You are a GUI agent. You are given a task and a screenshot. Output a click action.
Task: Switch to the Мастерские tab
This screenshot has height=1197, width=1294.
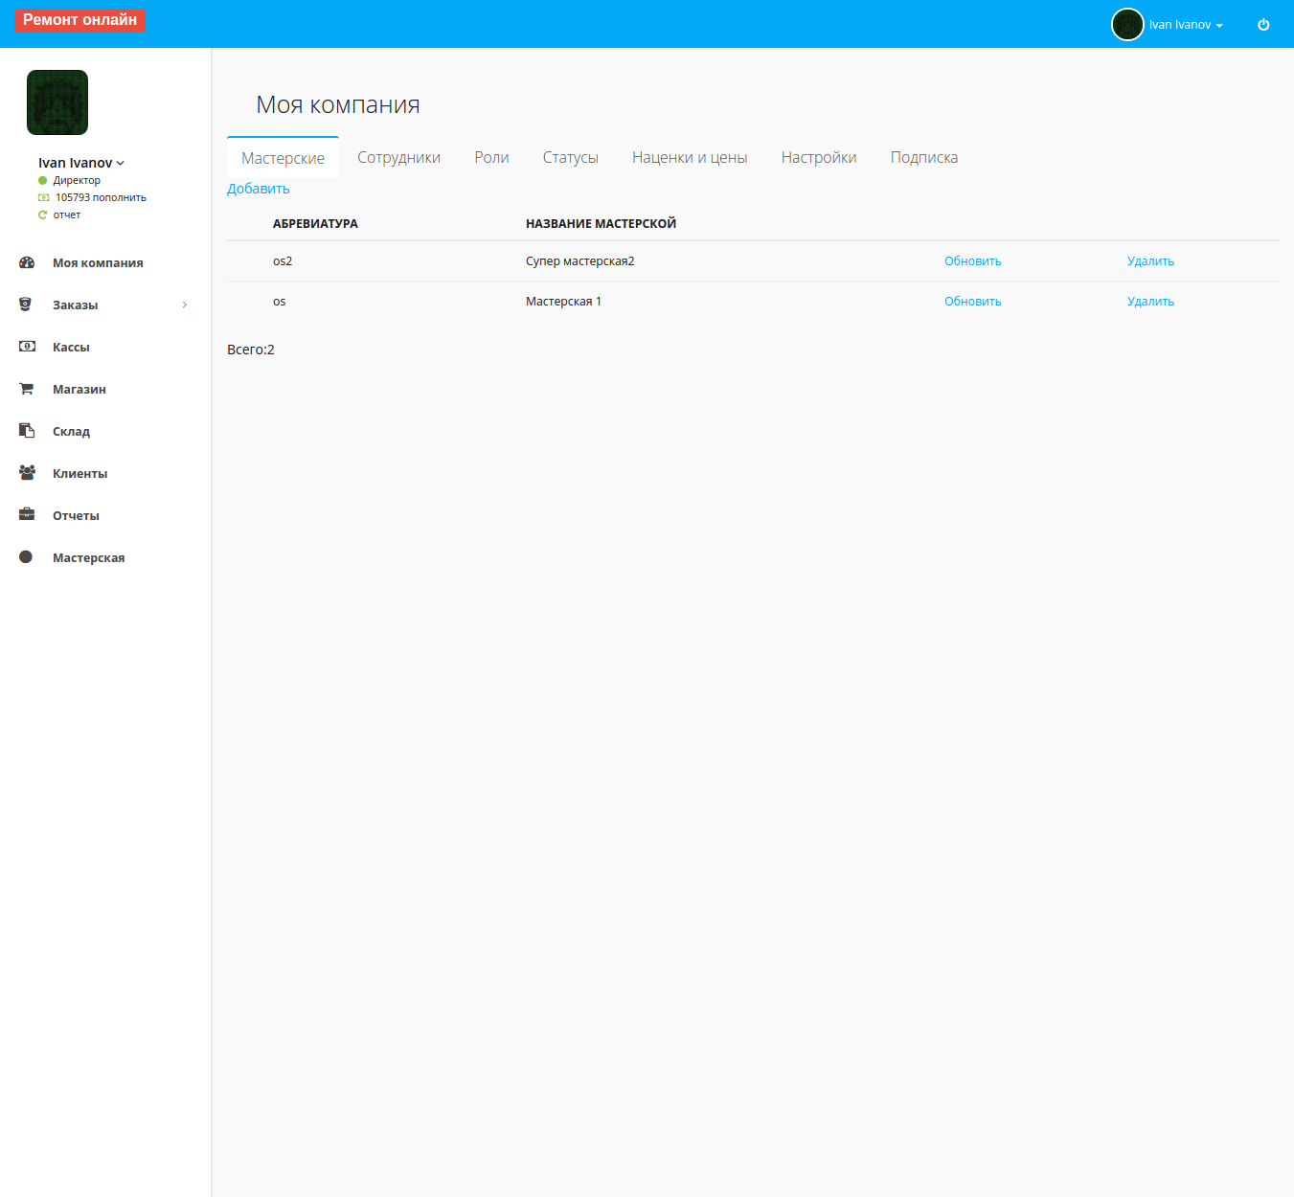pos(283,158)
